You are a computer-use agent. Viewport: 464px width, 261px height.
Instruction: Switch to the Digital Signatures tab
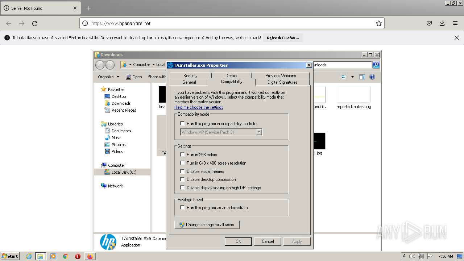pos(282,82)
